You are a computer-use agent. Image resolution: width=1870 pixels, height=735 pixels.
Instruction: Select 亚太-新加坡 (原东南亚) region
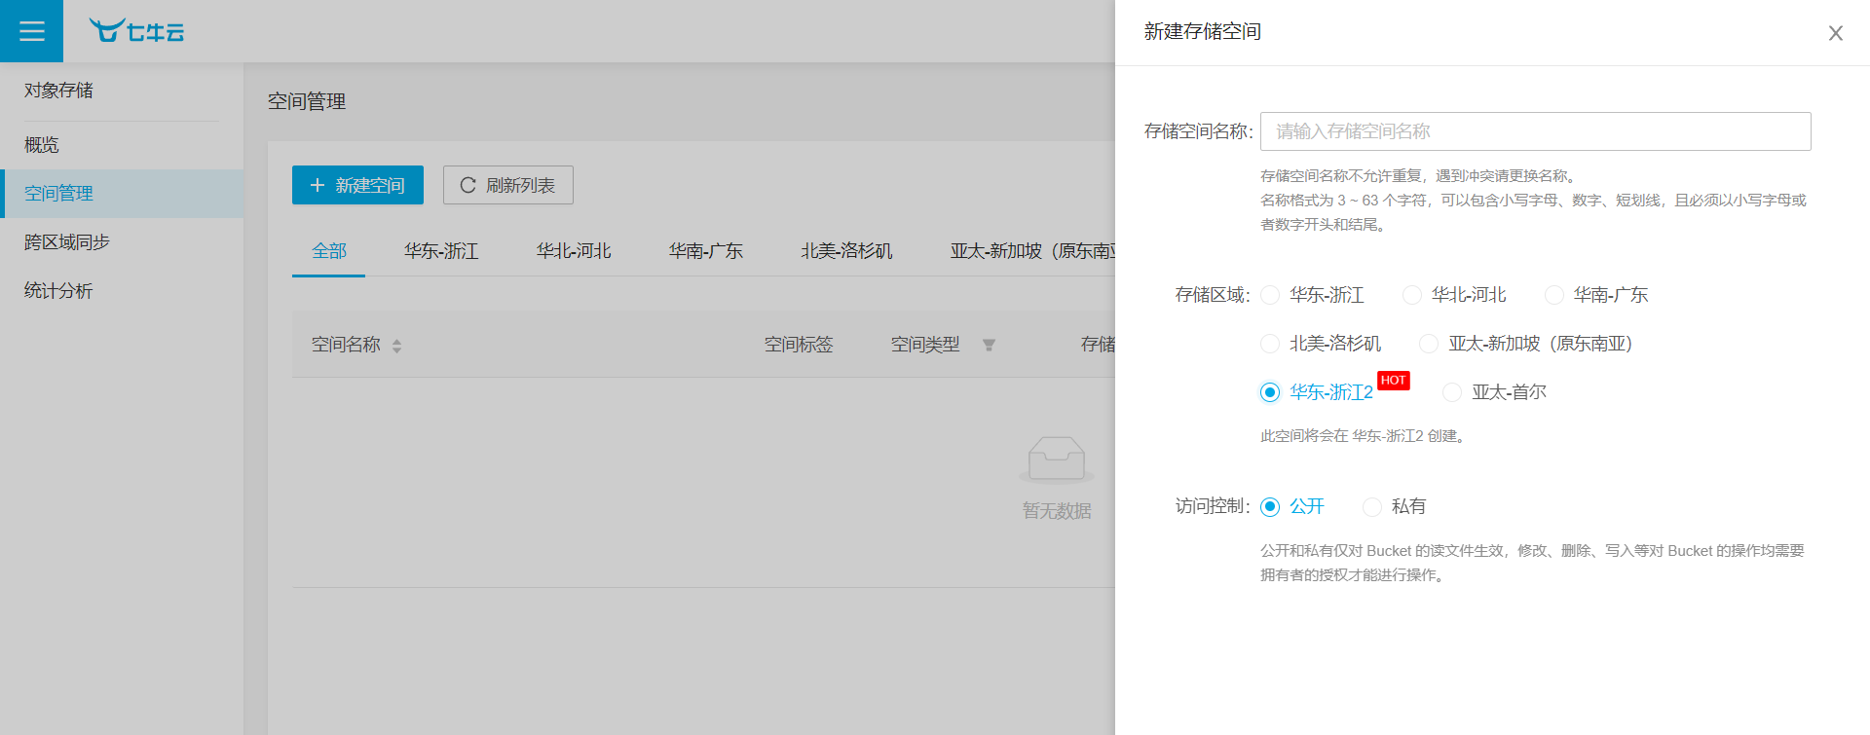point(1429,344)
